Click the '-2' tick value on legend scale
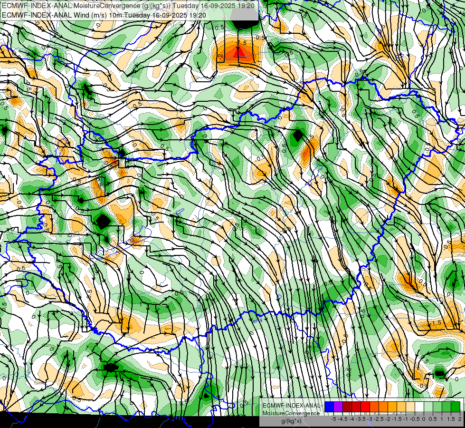The image size is (465, 428). click(x=388, y=419)
